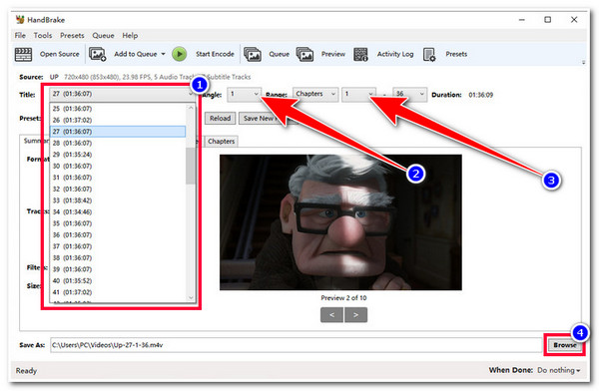Open the Range Chapters dropdown

(x=315, y=94)
